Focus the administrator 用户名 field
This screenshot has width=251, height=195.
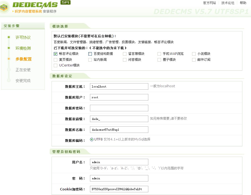click(x=119, y=162)
